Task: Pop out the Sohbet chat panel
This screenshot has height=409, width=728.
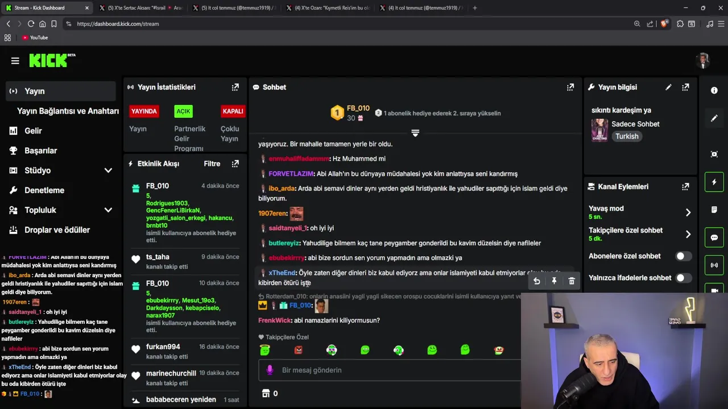Action: click(570, 87)
